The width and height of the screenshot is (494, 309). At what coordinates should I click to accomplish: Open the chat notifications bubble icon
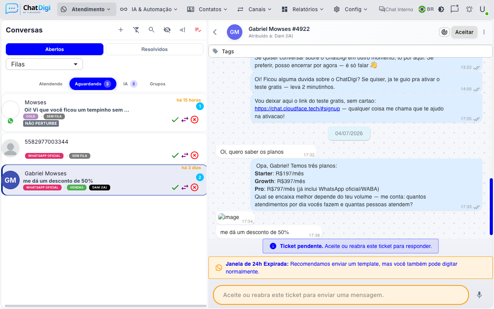click(455, 9)
